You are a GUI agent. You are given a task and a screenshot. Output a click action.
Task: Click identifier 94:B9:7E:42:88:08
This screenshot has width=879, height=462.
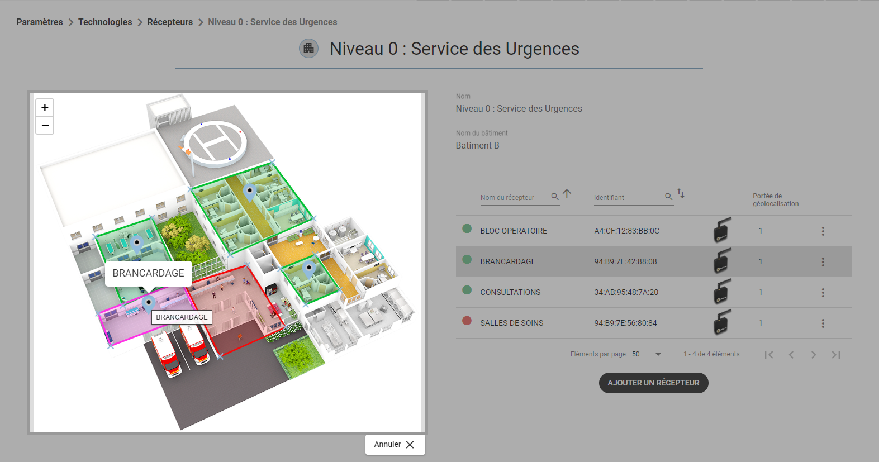tap(625, 261)
